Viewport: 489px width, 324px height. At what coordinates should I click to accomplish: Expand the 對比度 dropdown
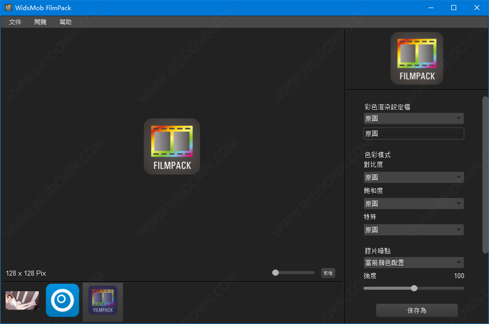pos(413,177)
